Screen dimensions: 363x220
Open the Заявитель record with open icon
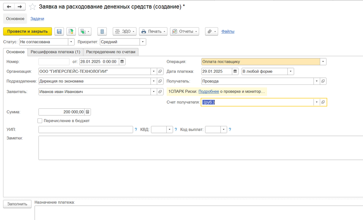tap(160, 92)
